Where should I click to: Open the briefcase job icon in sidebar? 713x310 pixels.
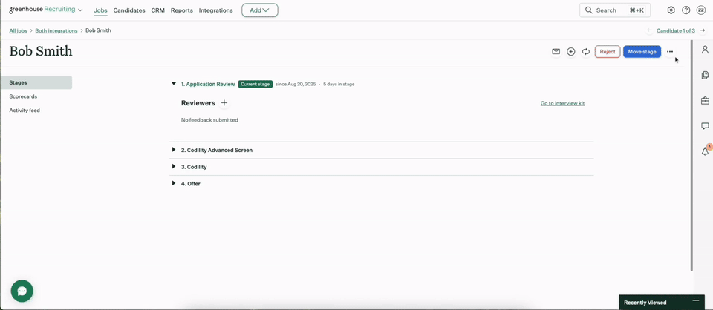[706, 100]
